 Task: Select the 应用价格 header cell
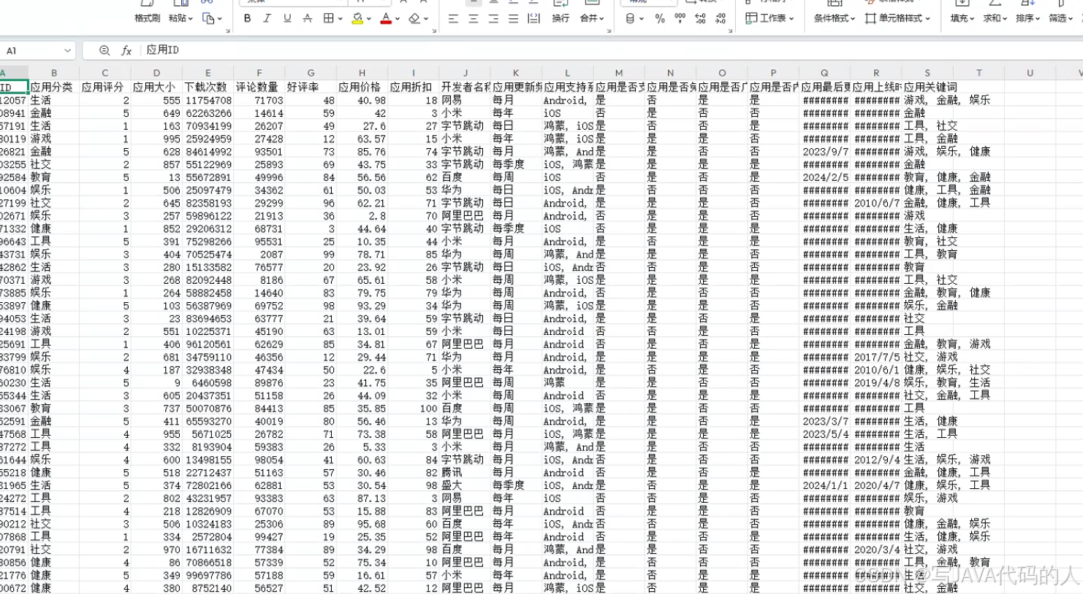(x=362, y=87)
